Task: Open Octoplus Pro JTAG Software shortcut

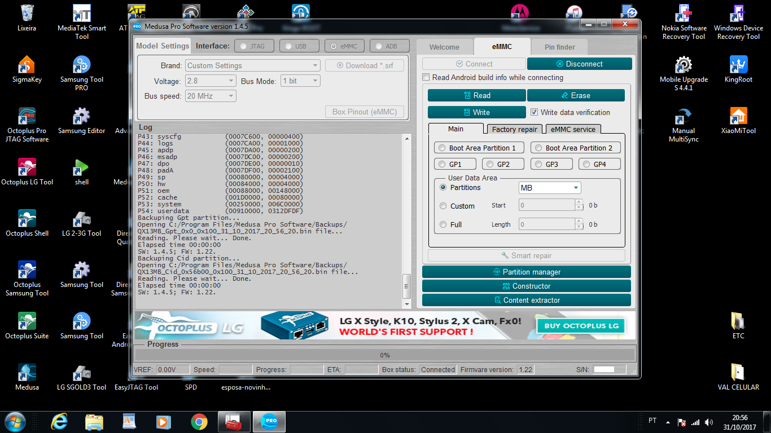Action: [x=27, y=124]
